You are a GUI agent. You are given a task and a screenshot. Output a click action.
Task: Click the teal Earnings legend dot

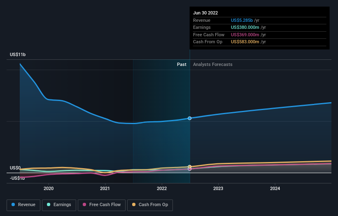click(49, 204)
